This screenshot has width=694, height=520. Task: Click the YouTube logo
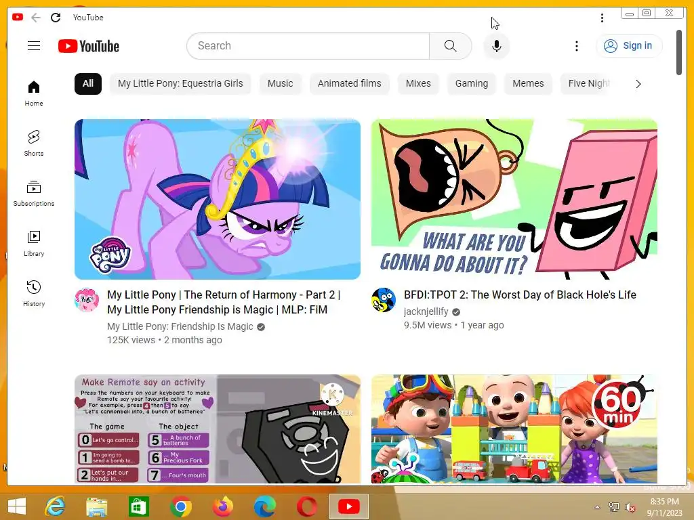(89, 46)
